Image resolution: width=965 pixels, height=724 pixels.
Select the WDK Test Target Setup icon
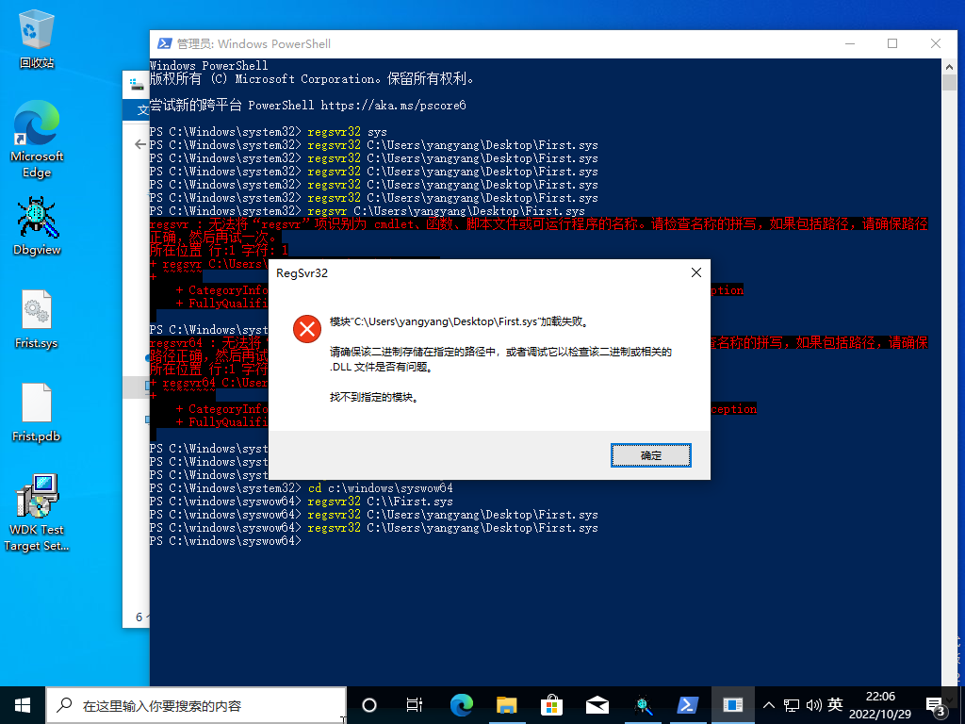[x=37, y=504]
